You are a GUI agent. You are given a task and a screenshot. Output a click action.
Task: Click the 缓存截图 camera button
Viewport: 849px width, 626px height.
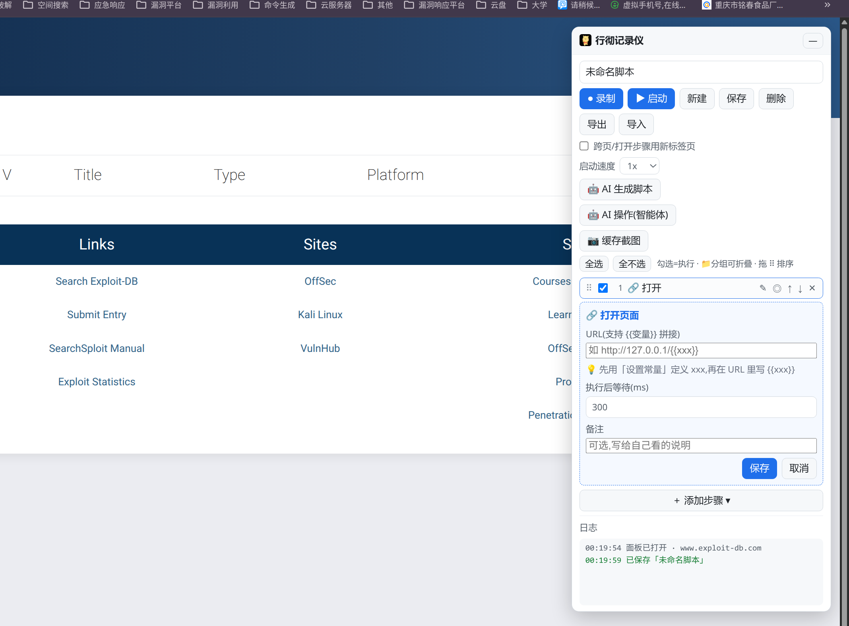[614, 241]
